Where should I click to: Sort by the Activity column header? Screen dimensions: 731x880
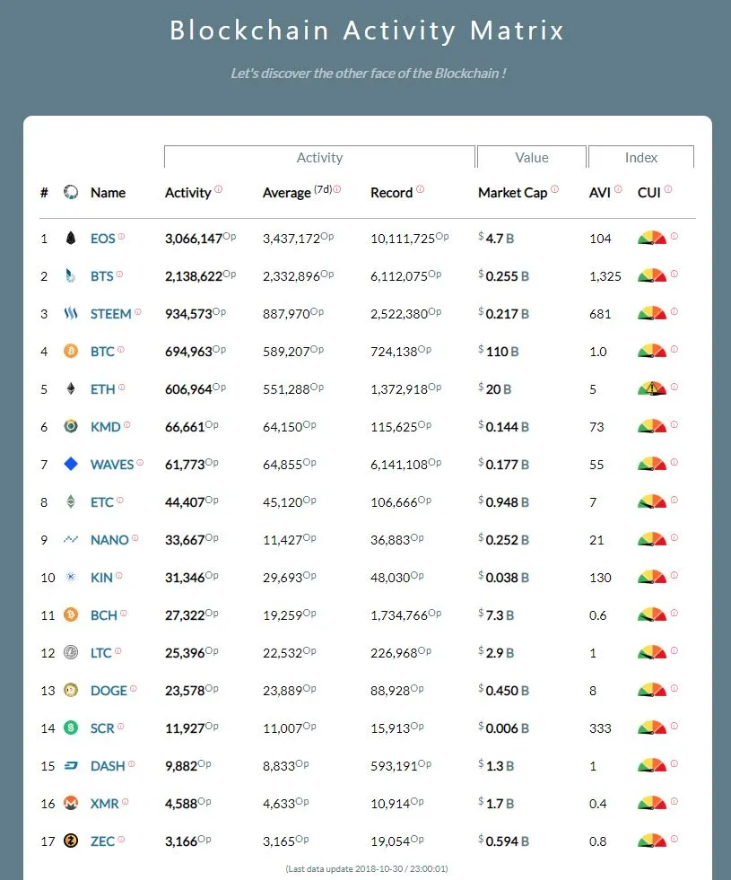(x=188, y=193)
